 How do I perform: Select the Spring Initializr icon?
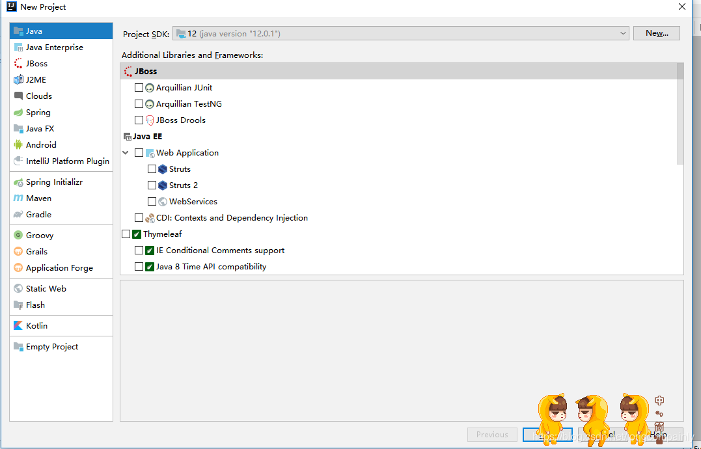point(18,182)
